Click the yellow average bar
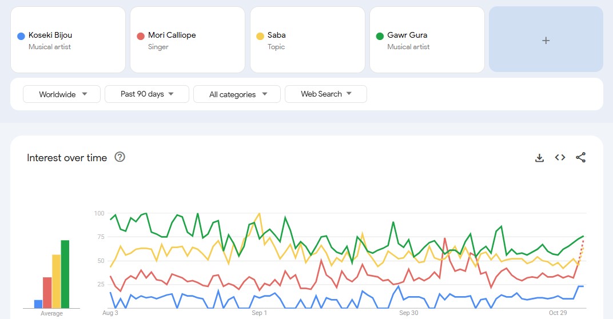The image size is (613, 319). click(56, 281)
